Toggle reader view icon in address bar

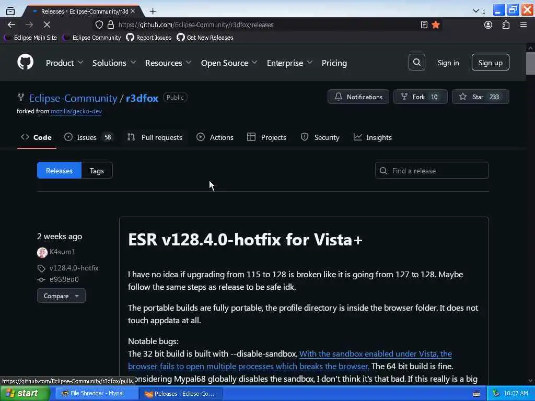[424, 25]
